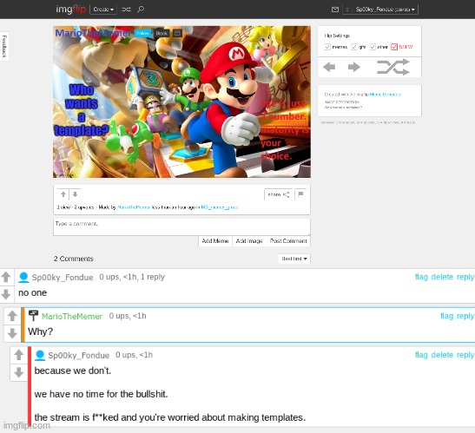Flag the meme with the flag icon
This screenshot has height=433, width=475.
pos(300,194)
